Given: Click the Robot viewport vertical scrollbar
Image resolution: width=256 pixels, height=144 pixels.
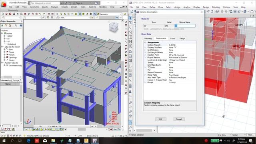Looking at the screenshot, I should (122, 74).
